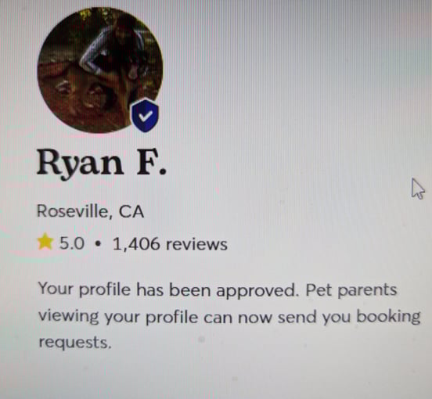This screenshot has width=432, height=399.
Task: Click the first name Ryan
Action: point(80,164)
